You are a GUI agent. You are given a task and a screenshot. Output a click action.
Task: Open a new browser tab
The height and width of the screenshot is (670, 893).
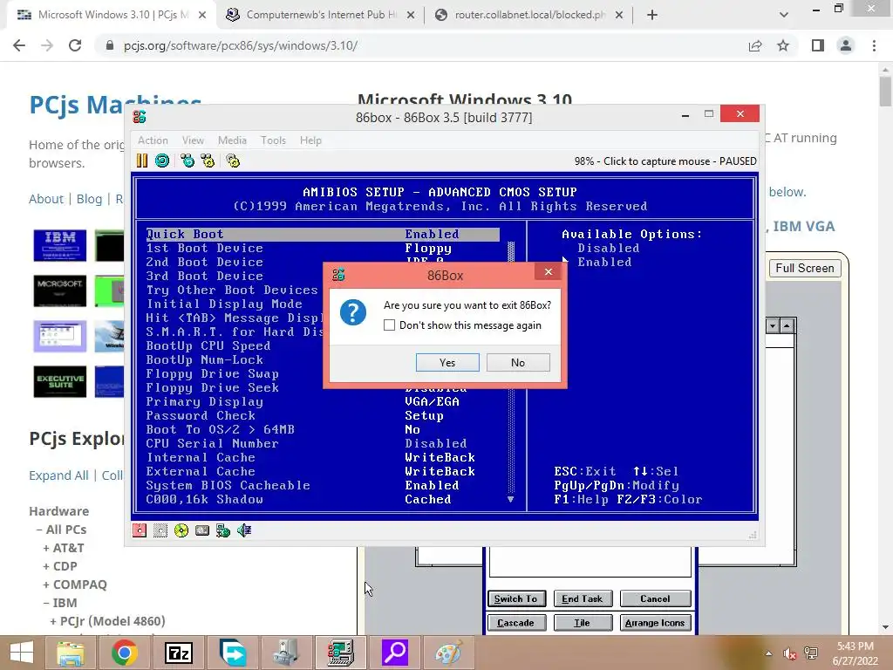click(x=652, y=15)
